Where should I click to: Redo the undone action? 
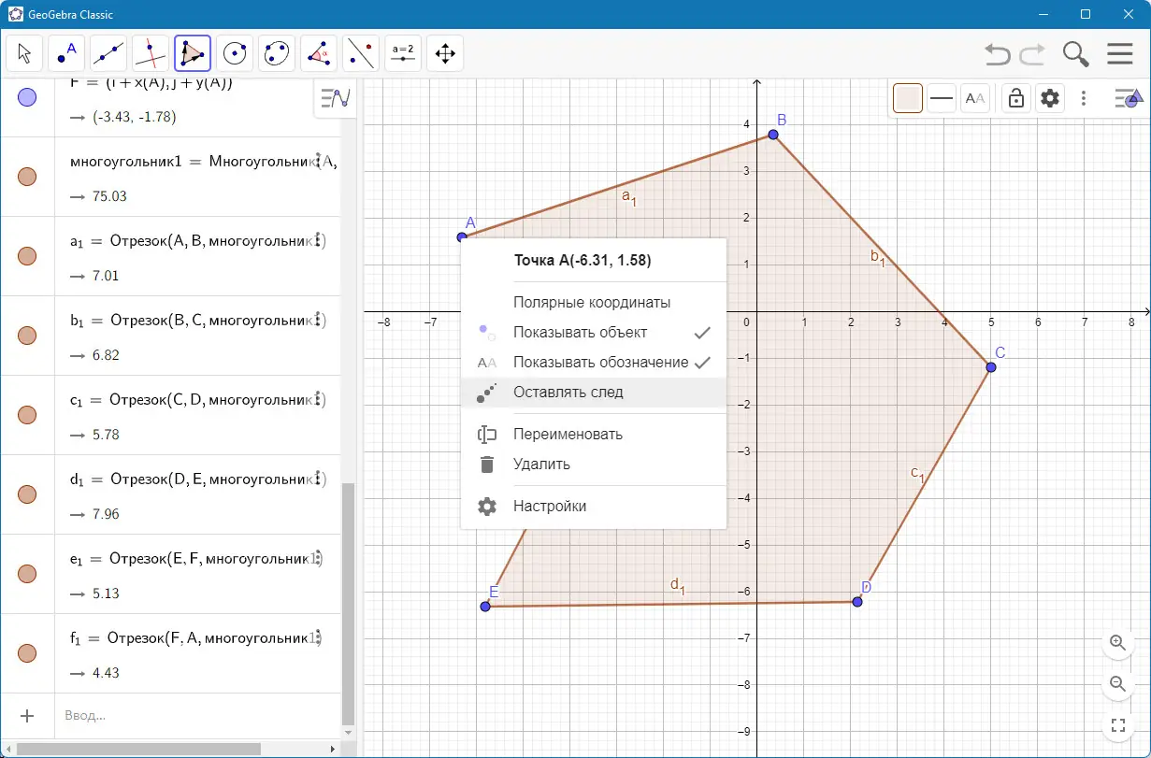pos(1032,54)
